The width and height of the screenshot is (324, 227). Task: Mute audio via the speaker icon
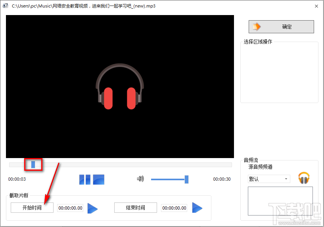[140, 179]
